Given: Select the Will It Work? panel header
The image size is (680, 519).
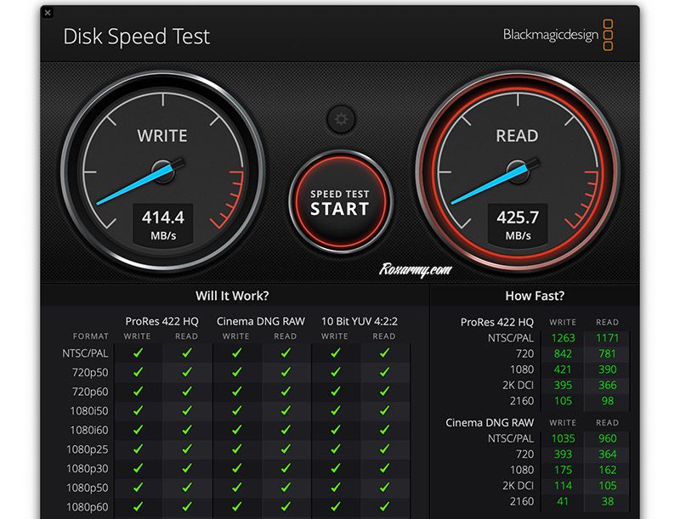Looking at the screenshot, I should pyautogui.click(x=232, y=296).
